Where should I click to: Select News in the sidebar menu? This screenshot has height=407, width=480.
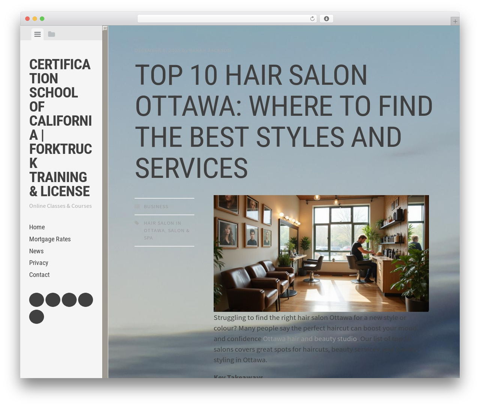coord(36,251)
